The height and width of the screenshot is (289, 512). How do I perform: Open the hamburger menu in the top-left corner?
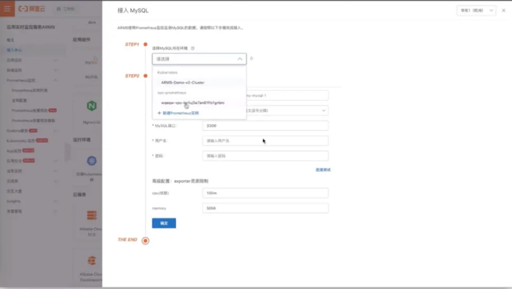(x=7, y=8)
